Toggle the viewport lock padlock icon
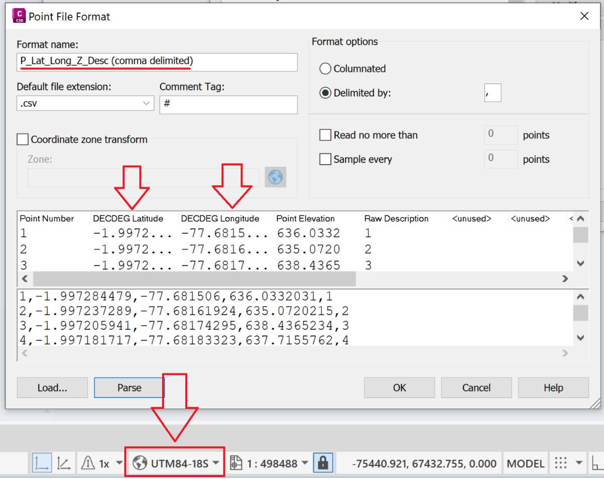604x479 pixels. (x=322, y=463)
